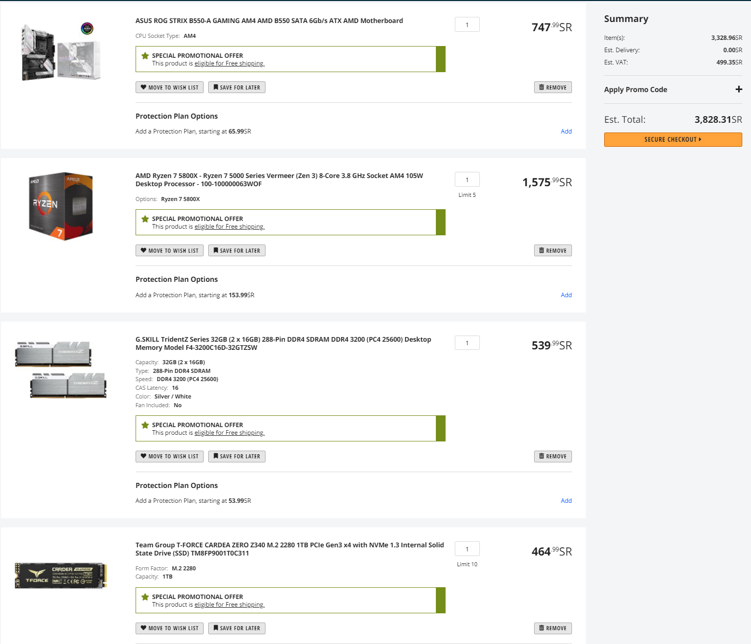View T-FORCE CARDEA SSD thumbnail
The width and height of the screenshot is (751, 644).
tap(61, 575)
